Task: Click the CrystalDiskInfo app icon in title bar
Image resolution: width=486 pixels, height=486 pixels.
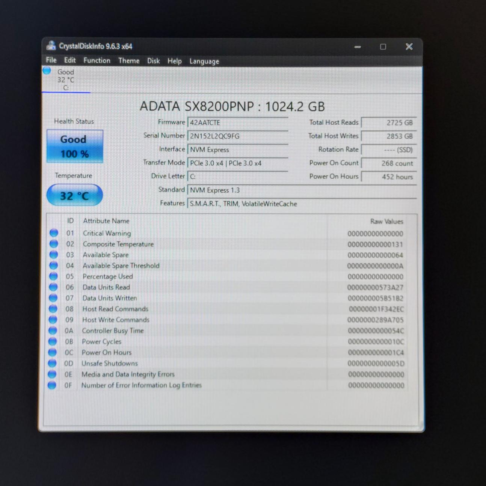Action: 51,46
